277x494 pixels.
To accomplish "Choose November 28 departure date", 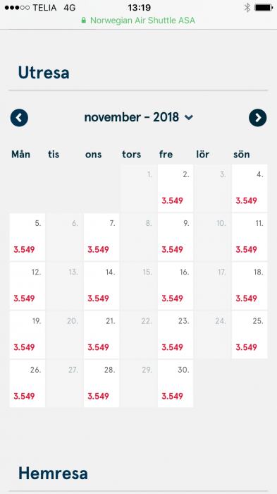I will tap(101, 383).
